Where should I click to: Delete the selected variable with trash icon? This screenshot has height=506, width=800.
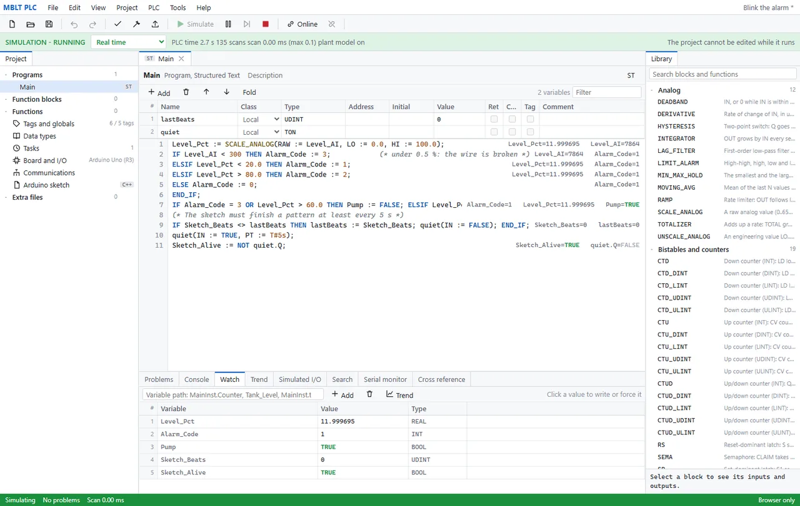186,92
